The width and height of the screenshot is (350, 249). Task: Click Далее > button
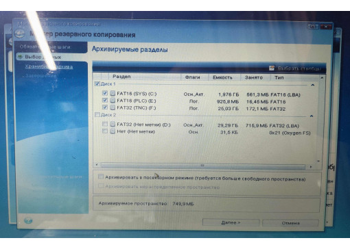pos(231,222)
